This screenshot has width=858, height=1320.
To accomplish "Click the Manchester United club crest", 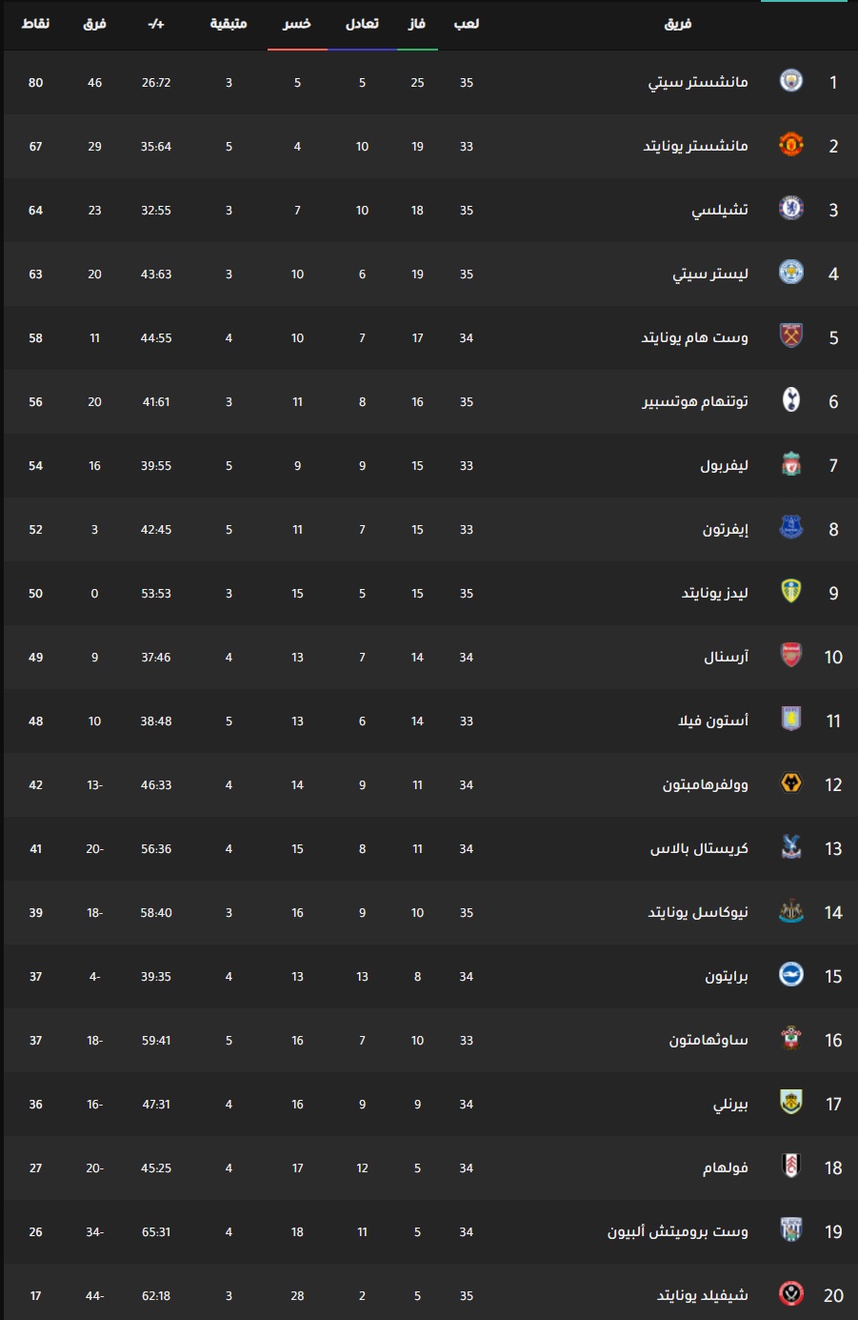I will (791, 145).
